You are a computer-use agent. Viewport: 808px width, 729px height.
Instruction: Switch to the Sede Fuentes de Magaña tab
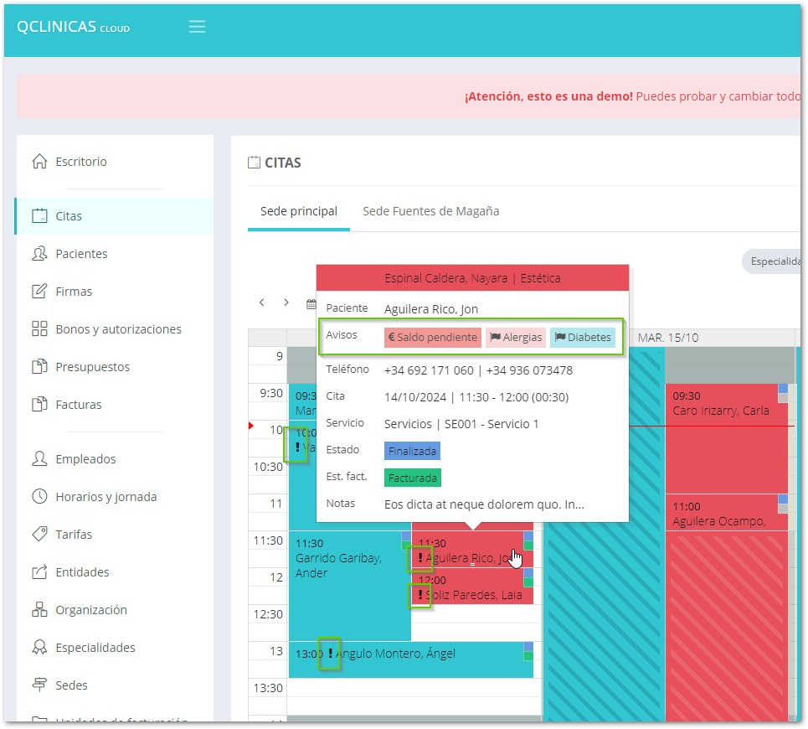tap(430, 211)
